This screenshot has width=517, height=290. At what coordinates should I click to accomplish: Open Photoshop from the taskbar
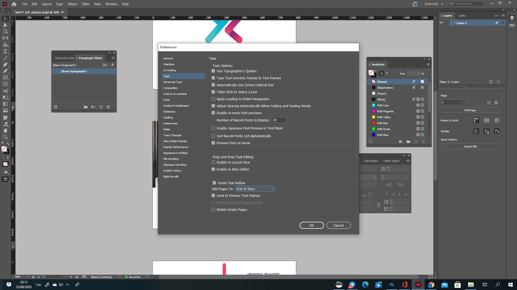tap(392, 285)
